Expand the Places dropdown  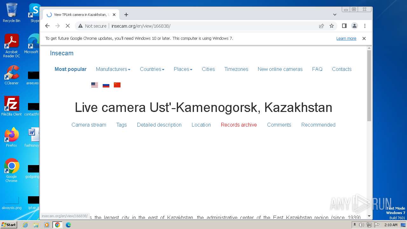183,69
